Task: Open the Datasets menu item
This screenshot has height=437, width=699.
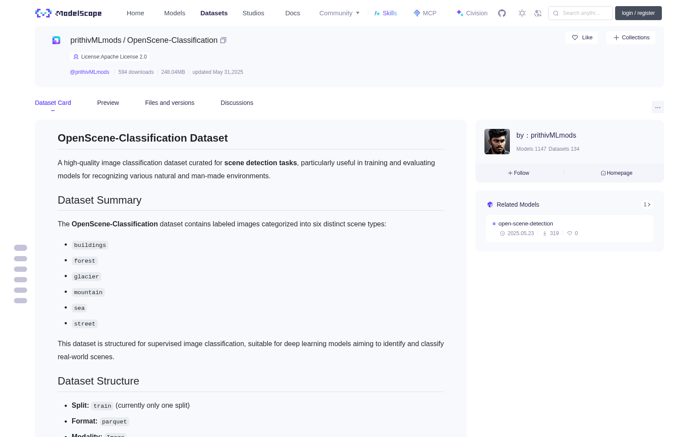Action: (214, 13)
